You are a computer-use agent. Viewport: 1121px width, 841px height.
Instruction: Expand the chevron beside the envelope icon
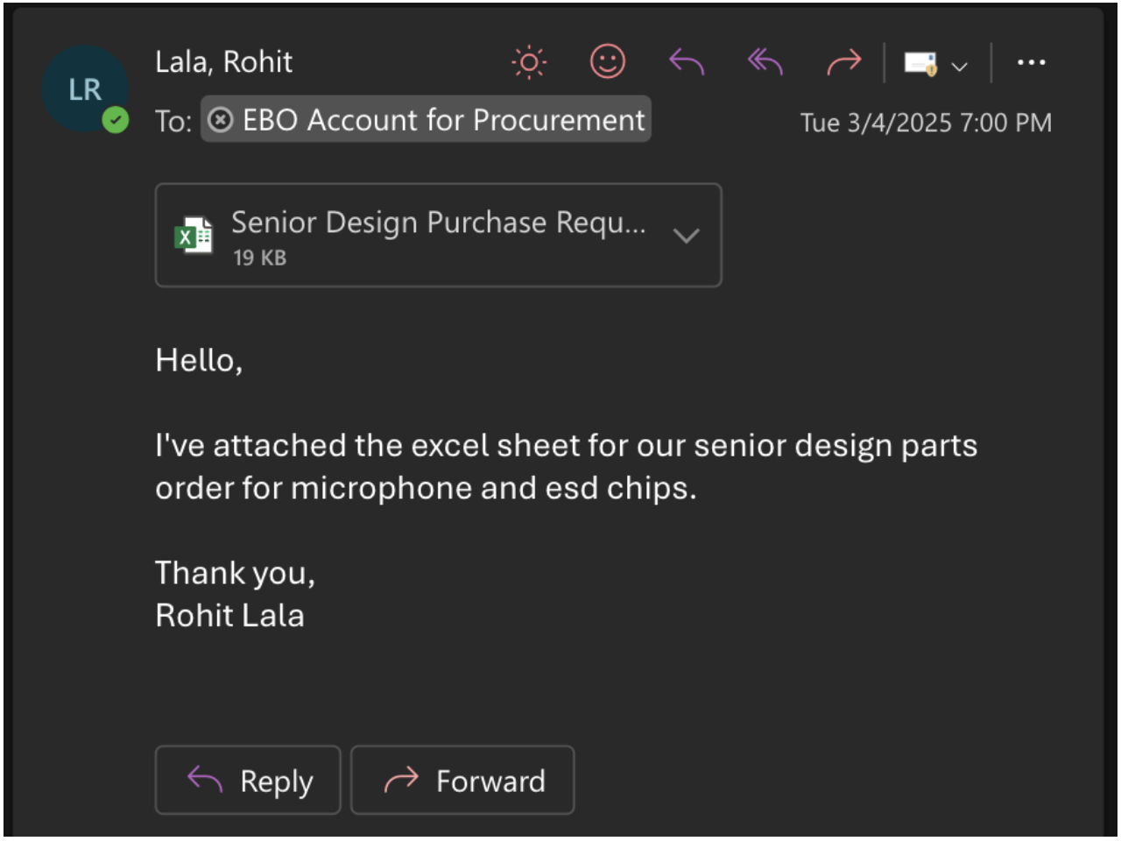point(960,66)
